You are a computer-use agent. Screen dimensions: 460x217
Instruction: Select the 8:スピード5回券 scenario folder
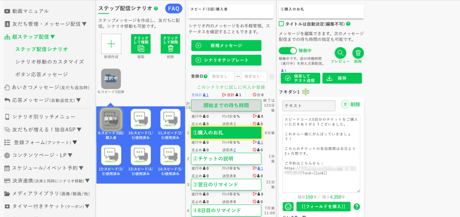(111, 79)
